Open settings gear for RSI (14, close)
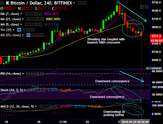The width and height of the screenshot is (163, 124). pyautogui.click(x=33, y=74)
